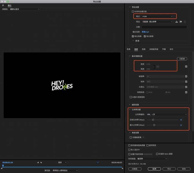This screenshot has height=173, width=194.
Task: Open the 帧速率 dropdown
Action: pyautogui.click(x=165, y=76)
